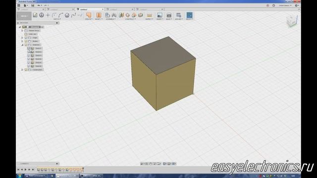The height and width of the screenshot is (178, 317).
Task: Select the Arc sketch tool
Action: [x=60, y=15]
